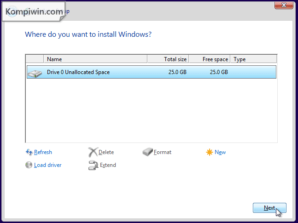Click the Refresh link text
The image size is (298, 223).
43,152
